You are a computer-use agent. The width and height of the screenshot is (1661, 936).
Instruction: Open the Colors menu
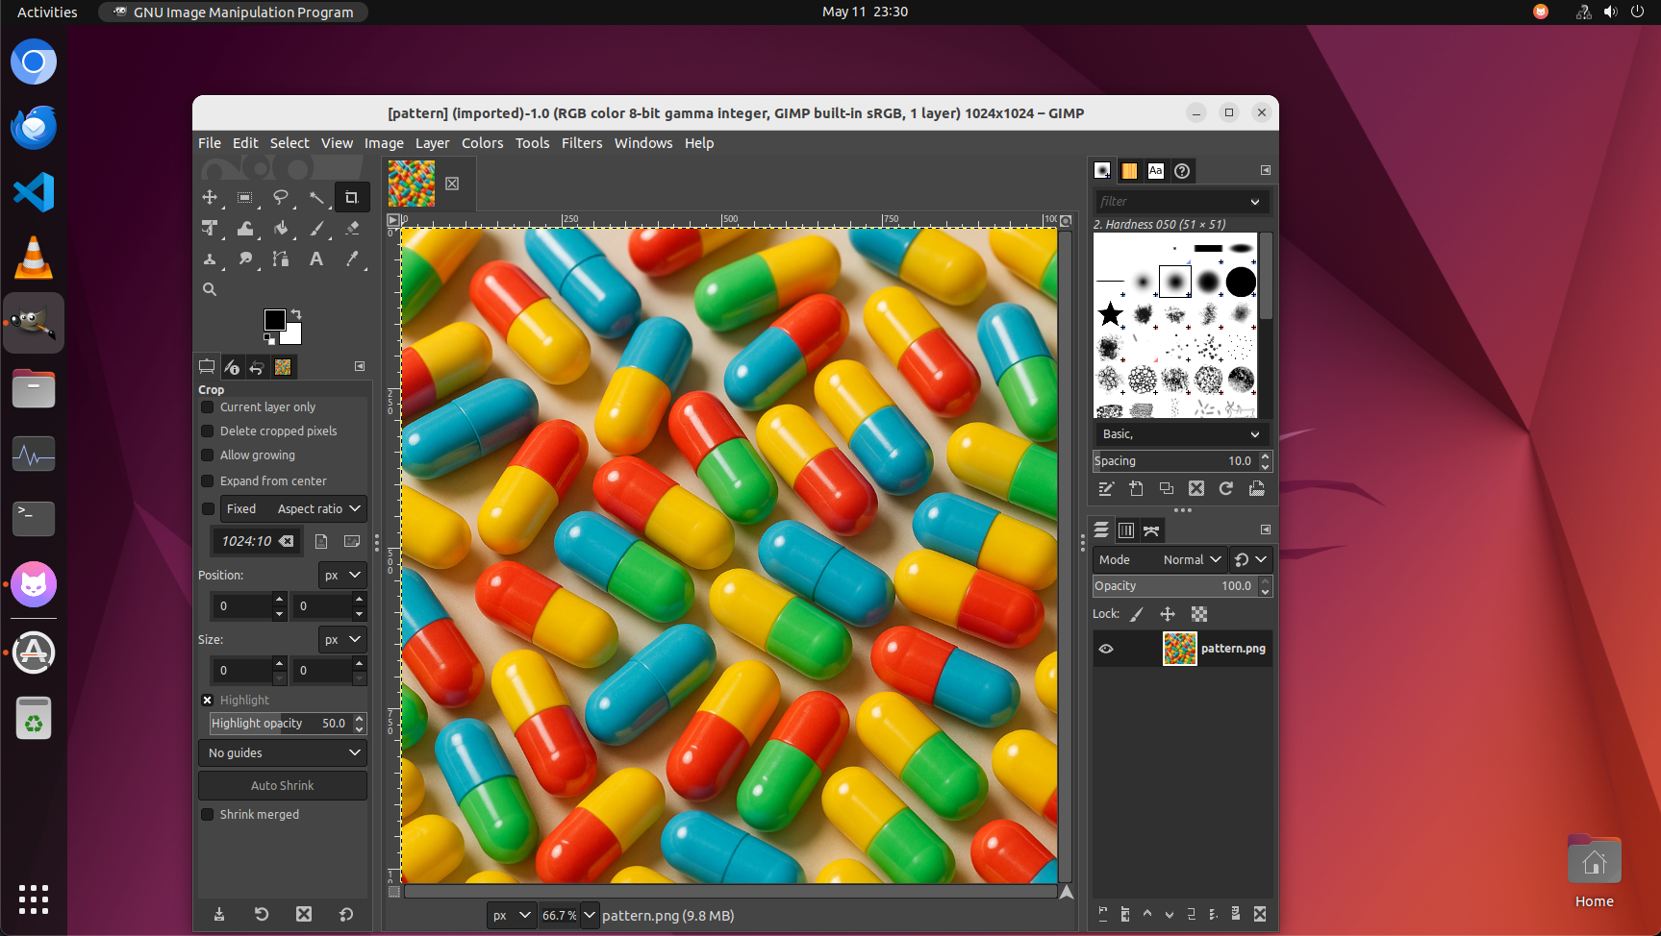[482, 143]
